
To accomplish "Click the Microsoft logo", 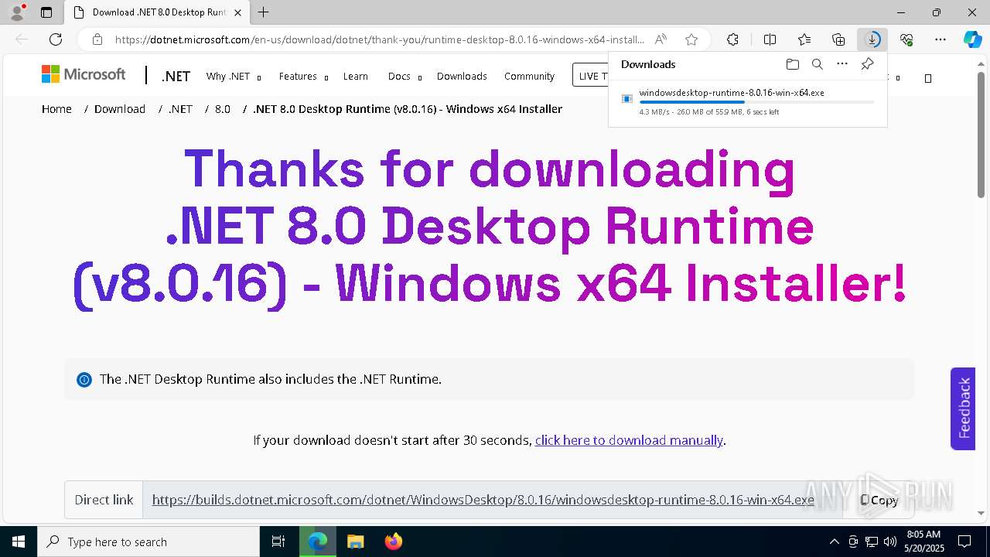I will (x=84, y=74).
